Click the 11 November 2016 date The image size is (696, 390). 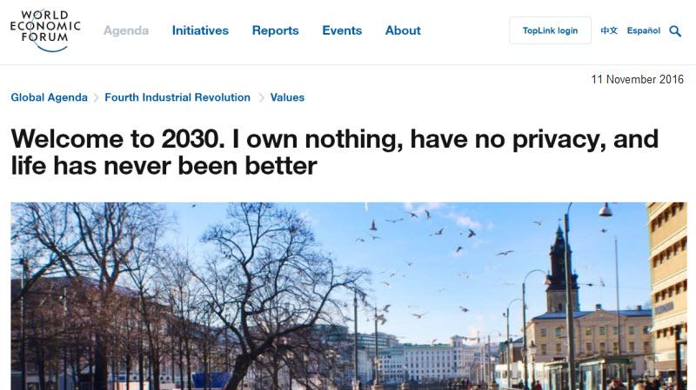638,78
